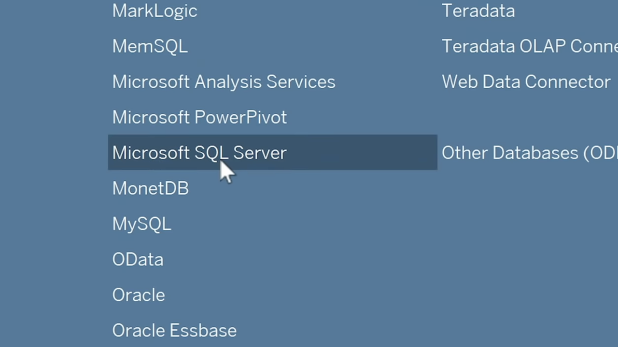618x347 pixels.
Task: Open the Oracle Essbase connector
Action: pyautogui.click(x=174, y=331)
